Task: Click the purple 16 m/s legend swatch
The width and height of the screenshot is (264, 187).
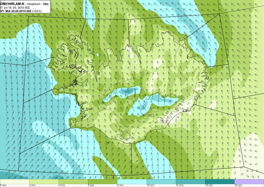Action: pyautogui.click(x=249, y=181)
